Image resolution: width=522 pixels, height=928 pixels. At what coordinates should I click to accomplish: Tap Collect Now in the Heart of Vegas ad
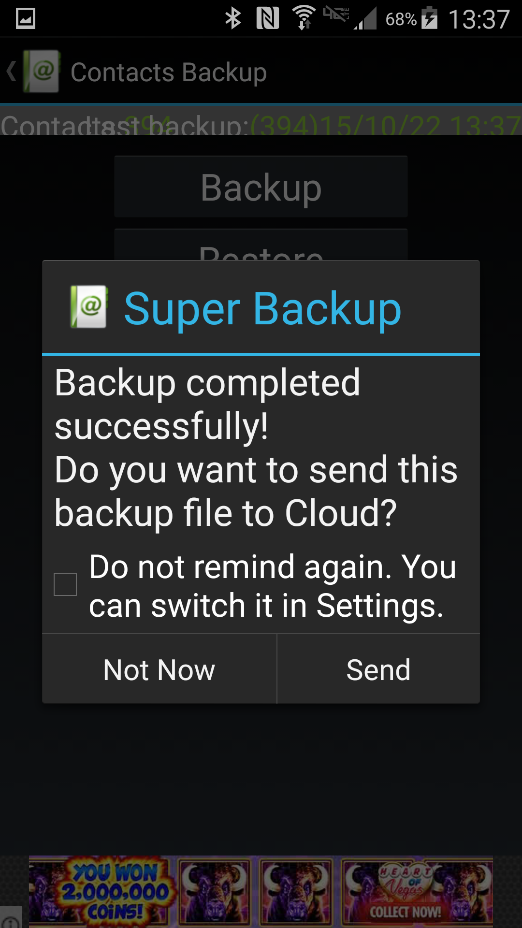coord(405,912)
